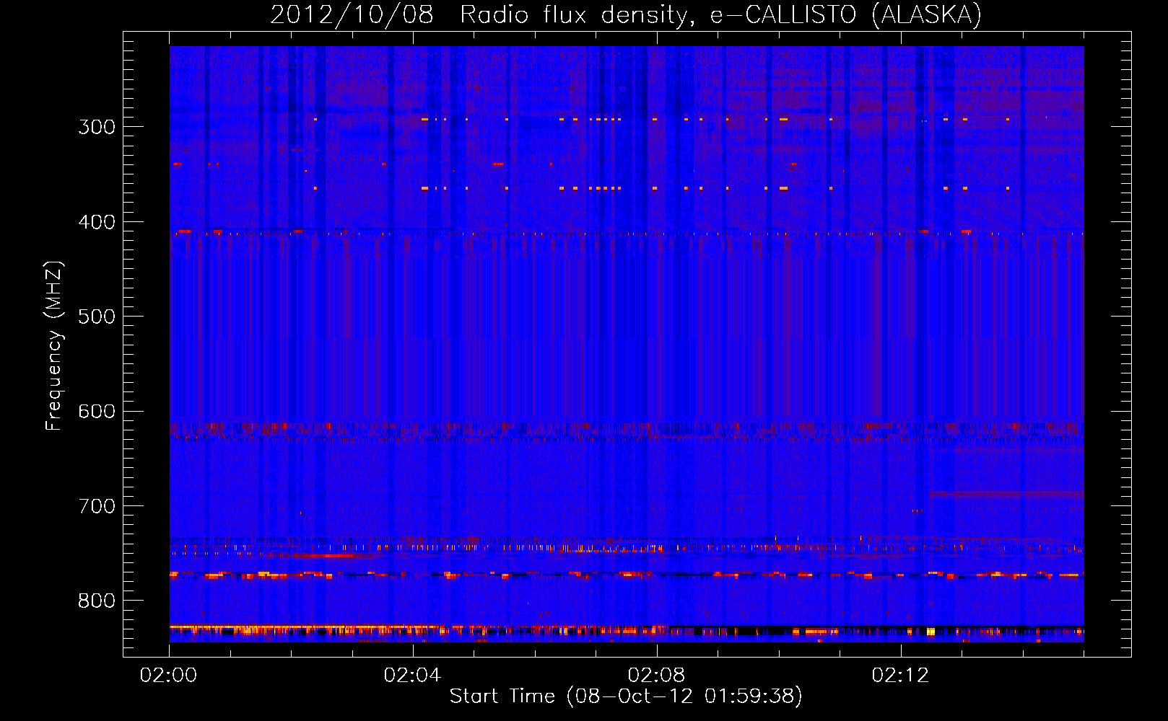Select the 400 frequency tick label
1168x721 pixels.
click(x=97, y=222)
